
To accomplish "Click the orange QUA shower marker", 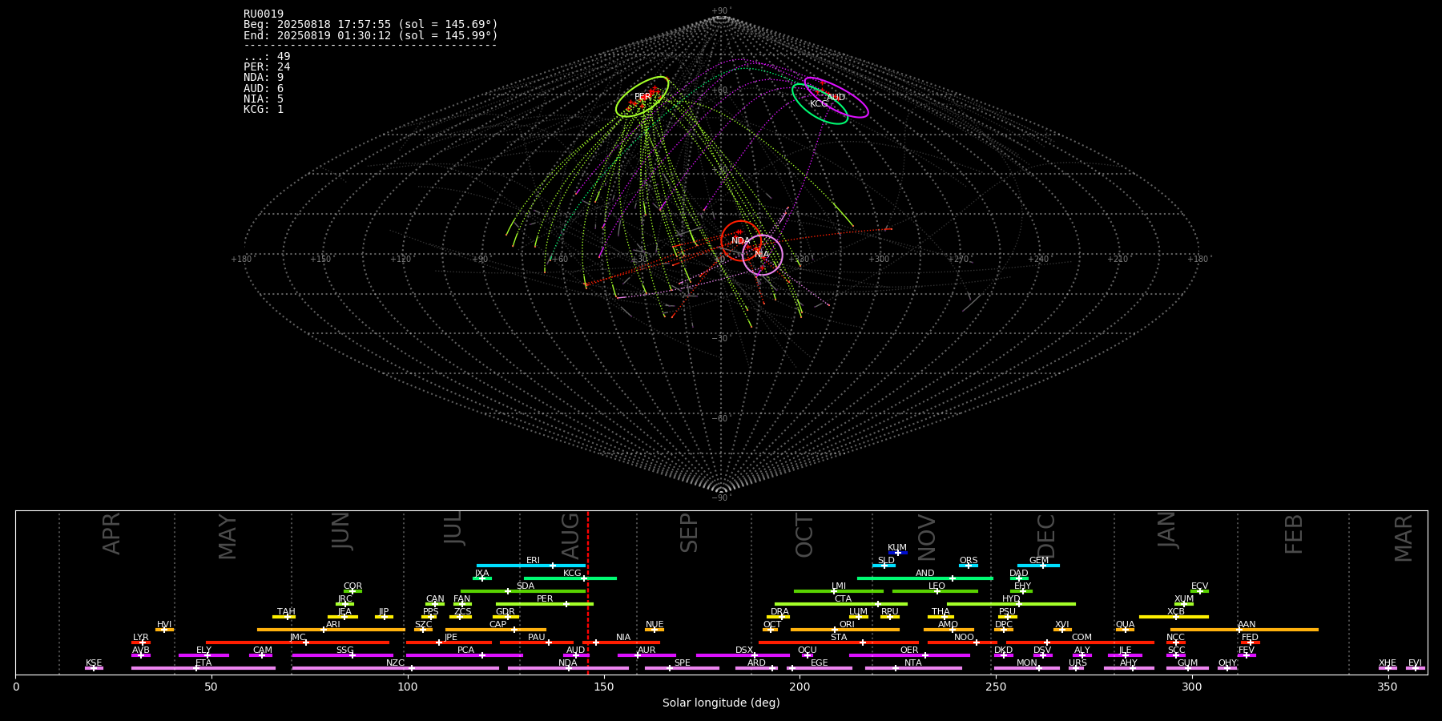I will click(x=1125, y=630).
